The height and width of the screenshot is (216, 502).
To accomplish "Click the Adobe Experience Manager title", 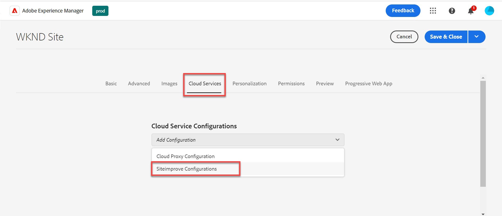I will pyautogui.click(x=53, y=11).
